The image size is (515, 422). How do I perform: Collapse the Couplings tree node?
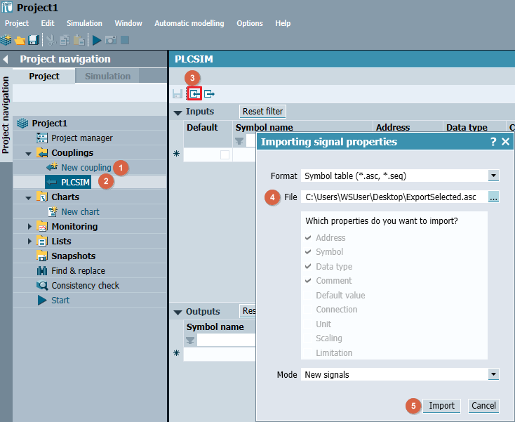pyautogui.click(x=29, y=154)
